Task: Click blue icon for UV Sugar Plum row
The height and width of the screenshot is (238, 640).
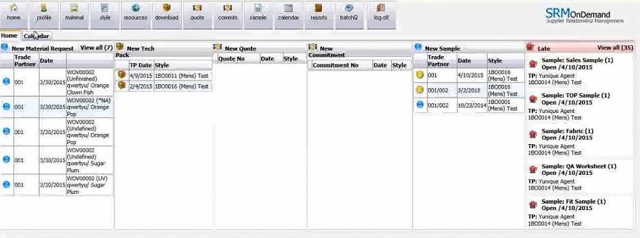Action: pyautogui.click(x=6, y=184)
